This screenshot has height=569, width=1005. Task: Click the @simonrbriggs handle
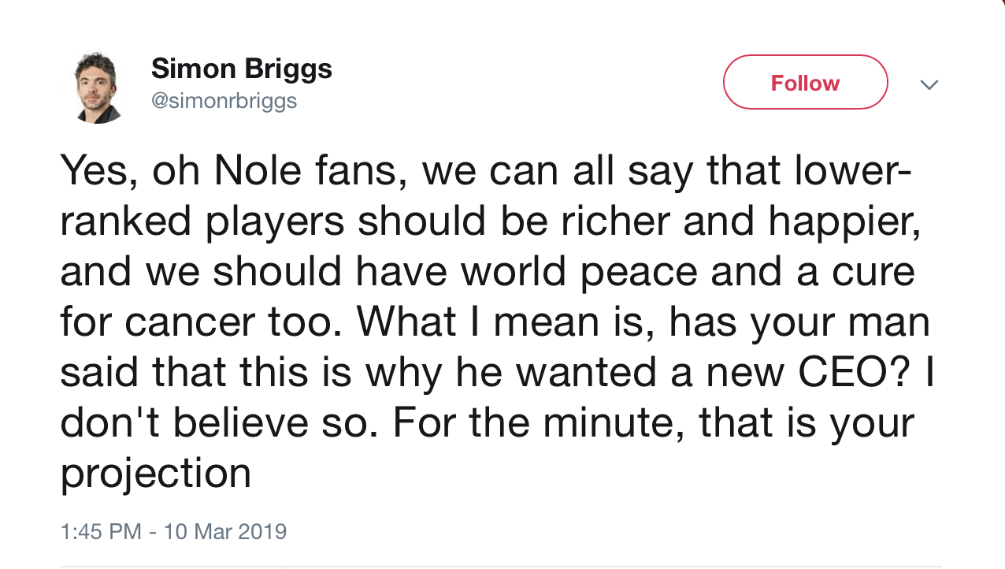224,102
